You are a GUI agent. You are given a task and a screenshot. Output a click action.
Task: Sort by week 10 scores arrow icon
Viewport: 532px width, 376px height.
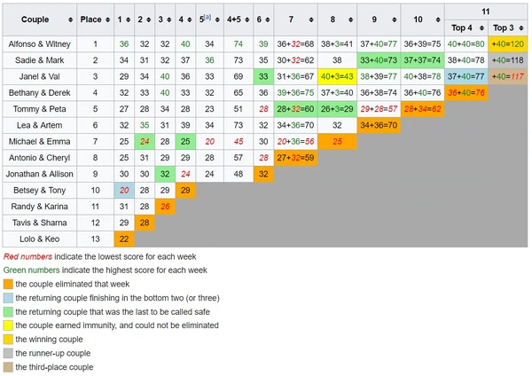[438, 20]
